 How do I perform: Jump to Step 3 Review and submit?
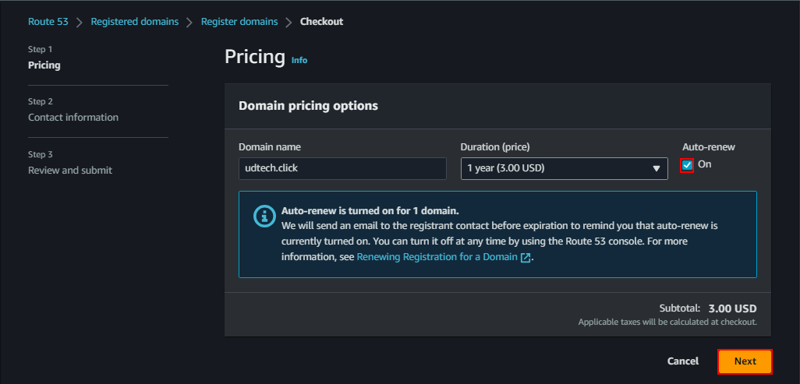pos(70,171)
